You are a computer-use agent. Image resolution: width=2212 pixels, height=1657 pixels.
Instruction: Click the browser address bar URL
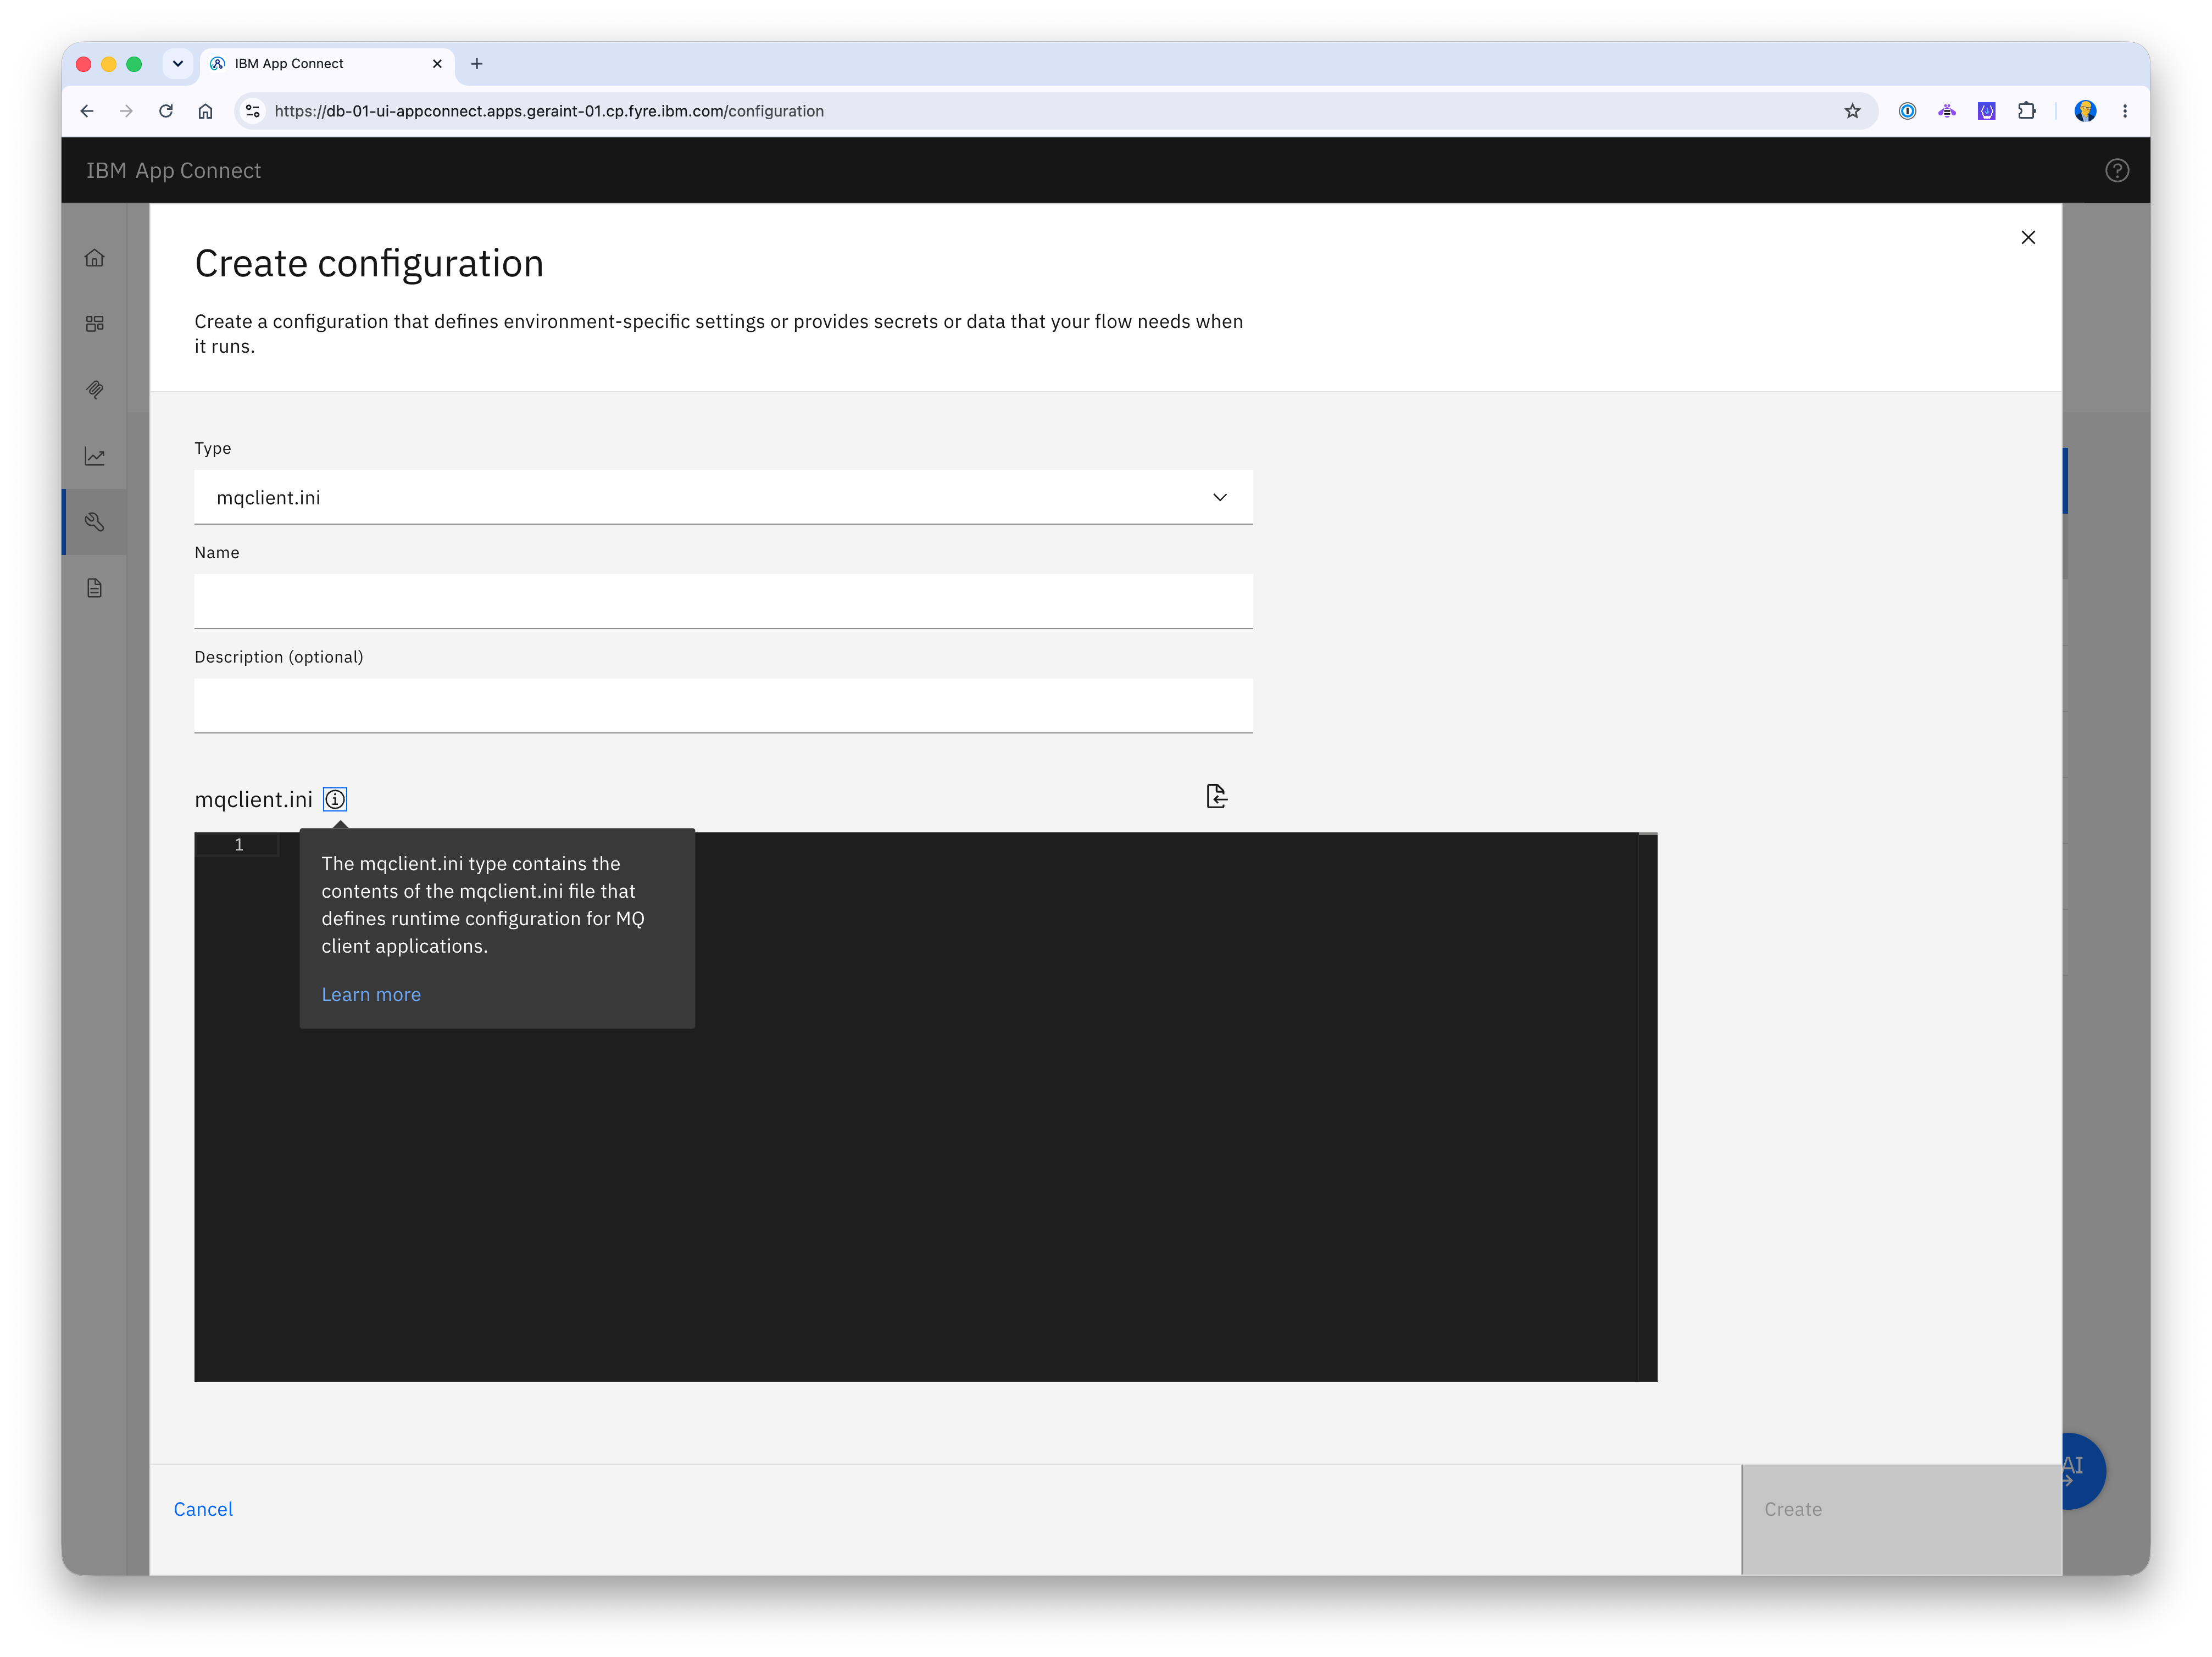point(549,111)
